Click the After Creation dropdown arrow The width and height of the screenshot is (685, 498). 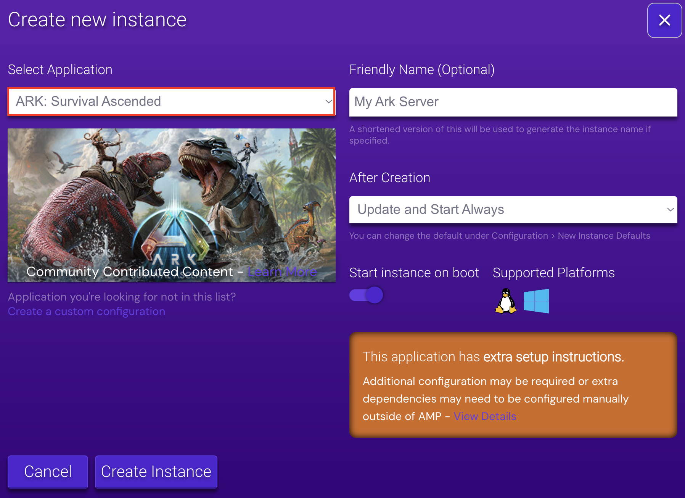[x=671, y=210]
